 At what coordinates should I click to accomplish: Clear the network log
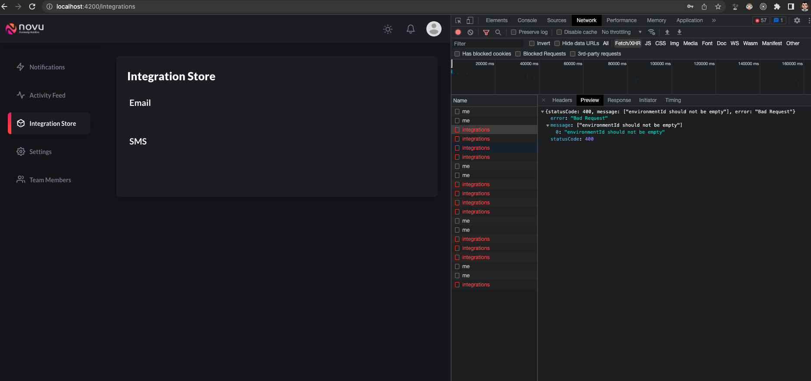[x=470, y=32]
